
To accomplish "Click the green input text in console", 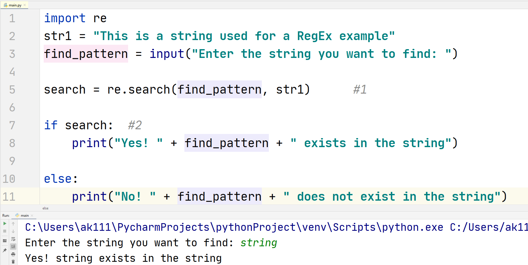I will 259,243.
